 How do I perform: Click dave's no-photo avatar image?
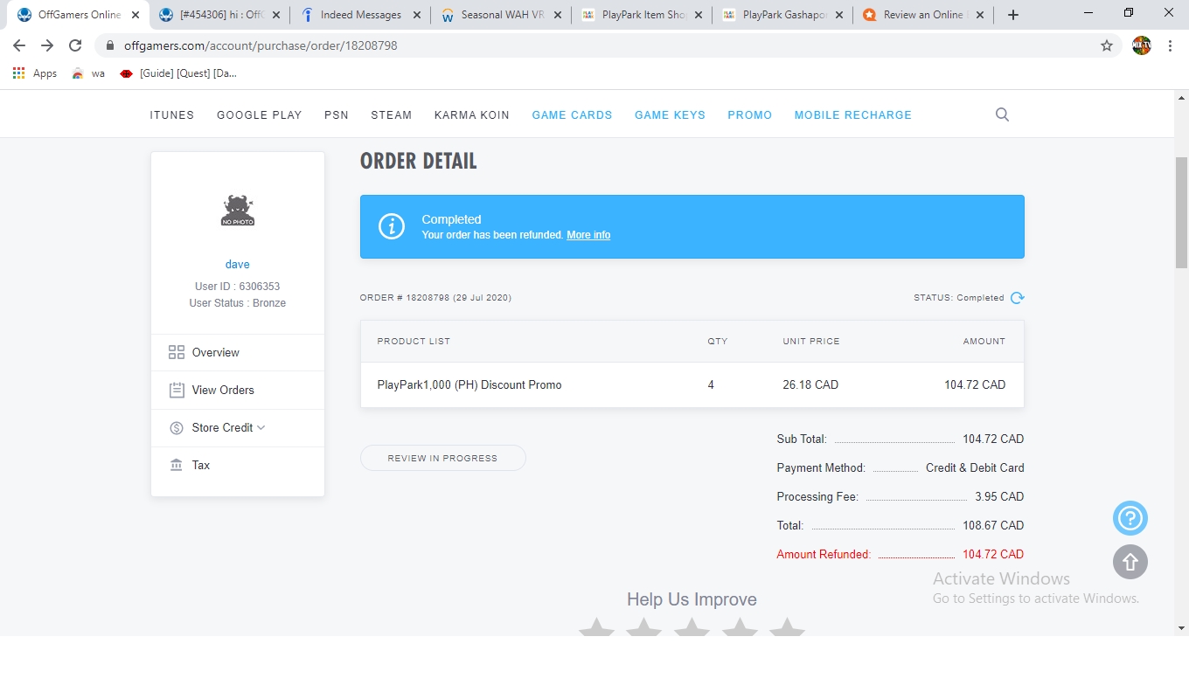237,211
